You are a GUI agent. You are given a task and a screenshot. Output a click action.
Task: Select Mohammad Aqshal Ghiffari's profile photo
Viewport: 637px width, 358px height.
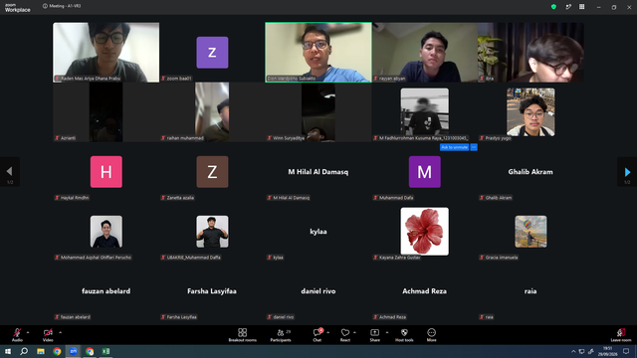106,232
